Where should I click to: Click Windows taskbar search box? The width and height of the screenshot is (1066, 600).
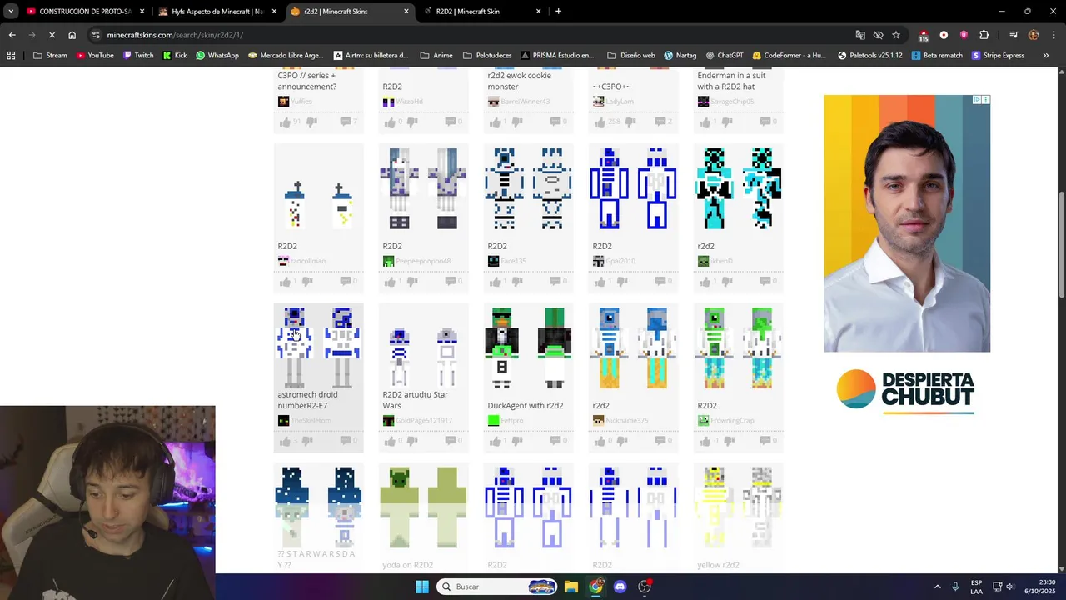[x=496, y=587]
